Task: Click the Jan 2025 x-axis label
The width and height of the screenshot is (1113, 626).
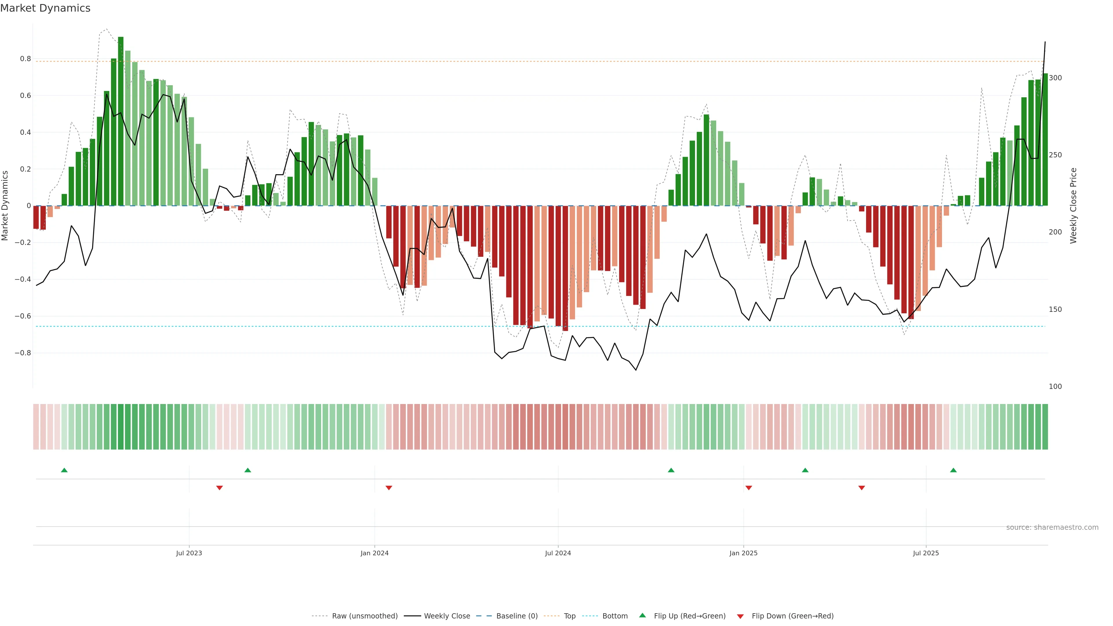Action: point(743,553)
